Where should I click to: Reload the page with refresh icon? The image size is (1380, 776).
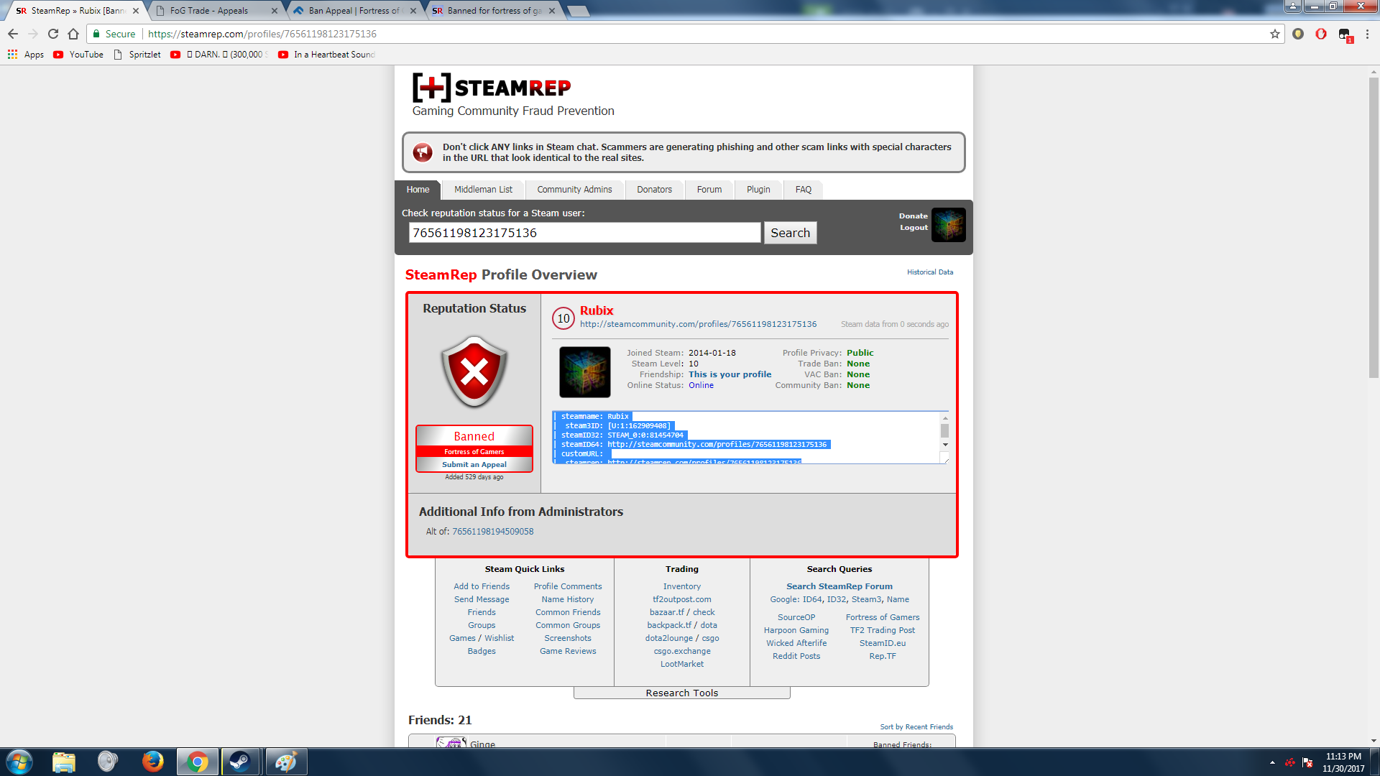pos(53,34)
